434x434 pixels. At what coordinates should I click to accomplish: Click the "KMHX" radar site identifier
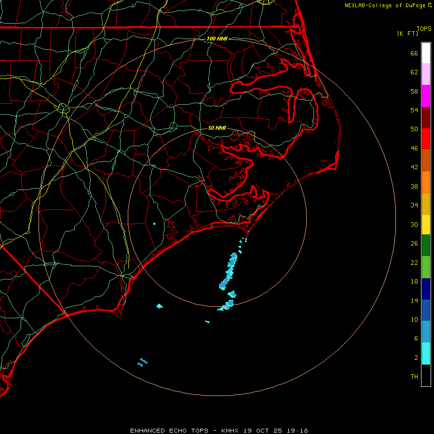[231, 431]
